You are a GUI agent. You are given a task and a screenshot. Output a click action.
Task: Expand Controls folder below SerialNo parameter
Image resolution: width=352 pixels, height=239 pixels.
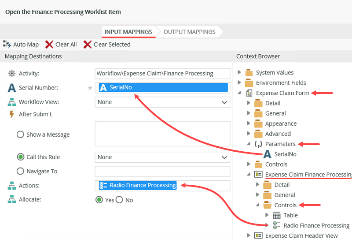249,164
